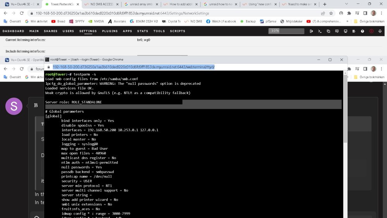Close the 'Vu+ Duo4K SE' tab
This screenshot has width=387, height=218.
38,4
